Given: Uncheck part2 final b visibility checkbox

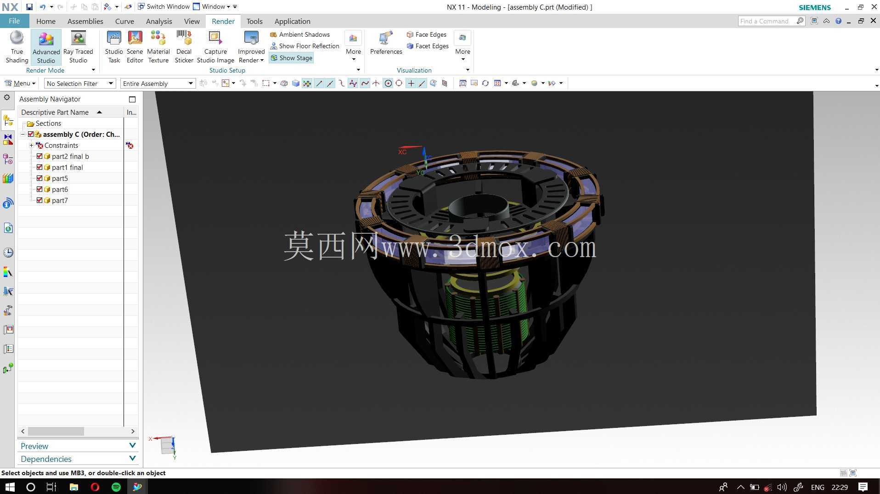Looking at the screenshot, I should coord(39,157).
